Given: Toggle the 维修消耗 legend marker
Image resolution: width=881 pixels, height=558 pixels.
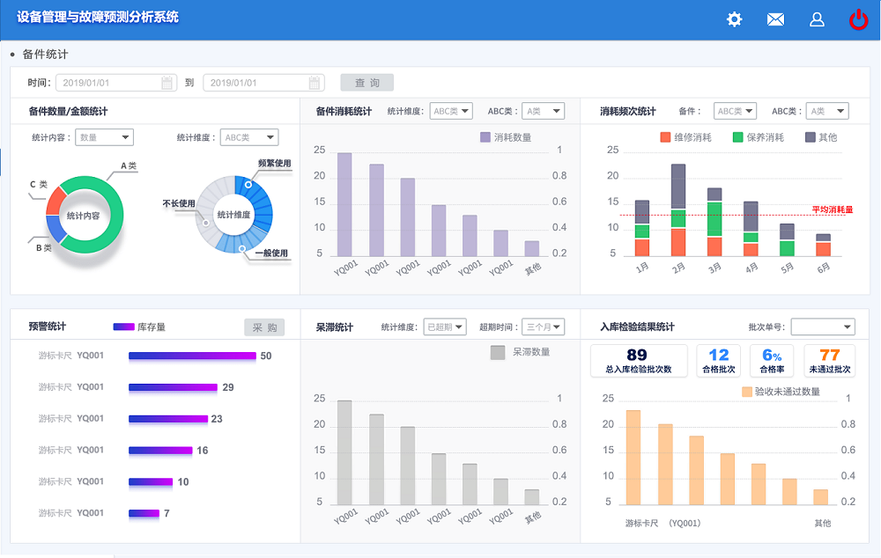Looking at the screenshot, I should pyautogui.click(x=665, y=137).
